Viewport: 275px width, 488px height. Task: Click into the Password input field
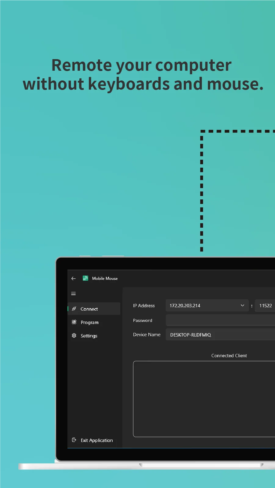coord(220,320)
